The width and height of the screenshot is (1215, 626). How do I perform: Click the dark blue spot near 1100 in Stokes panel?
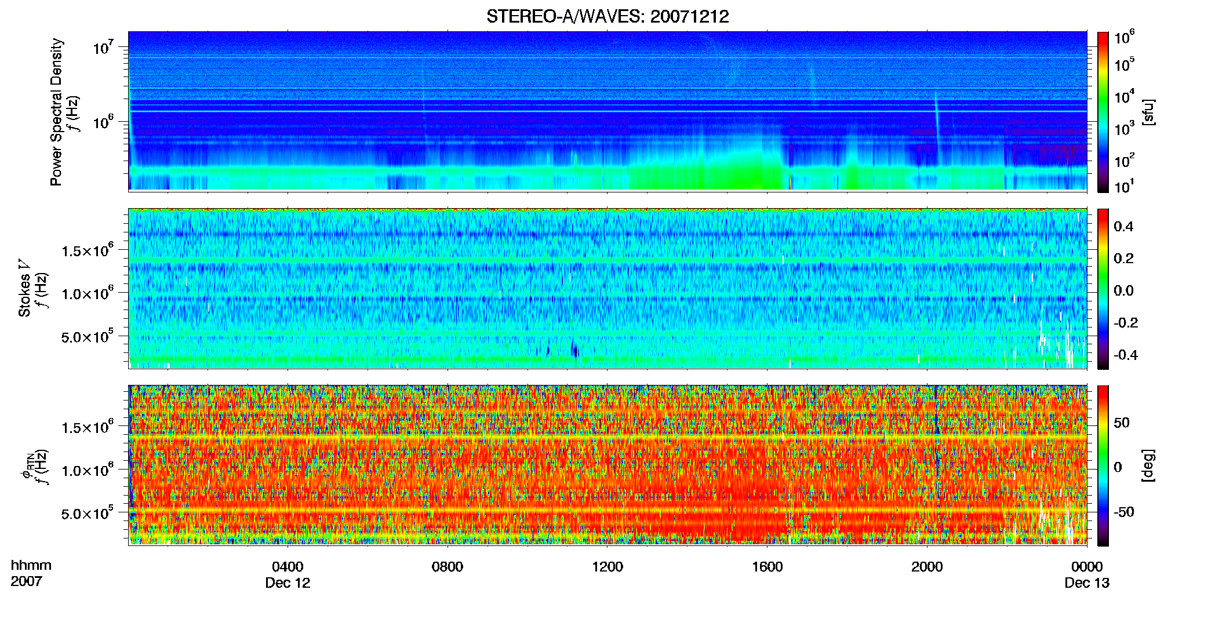tap(574, 350)
